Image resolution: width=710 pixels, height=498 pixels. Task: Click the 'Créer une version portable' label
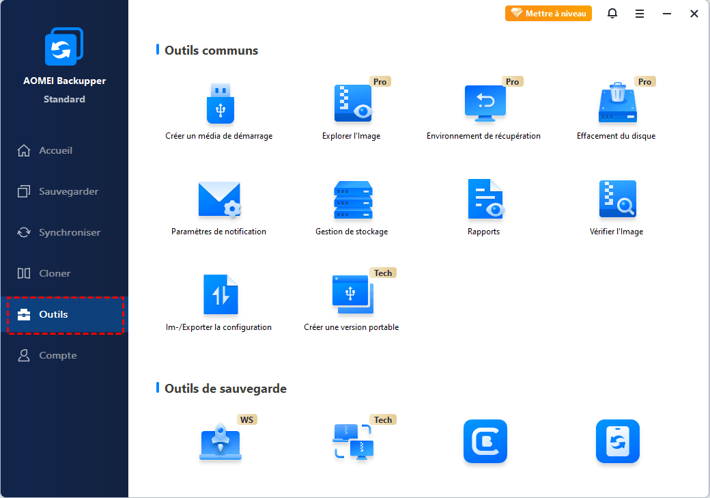tap(352, 327)
